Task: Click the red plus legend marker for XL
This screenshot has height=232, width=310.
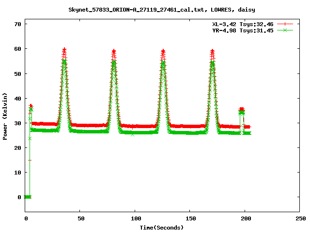Action: pos(285,24)
